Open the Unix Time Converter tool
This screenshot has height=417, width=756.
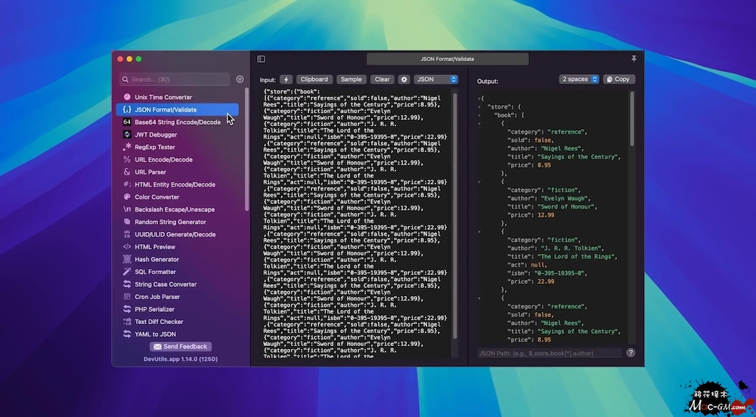[x=163, y=97]
